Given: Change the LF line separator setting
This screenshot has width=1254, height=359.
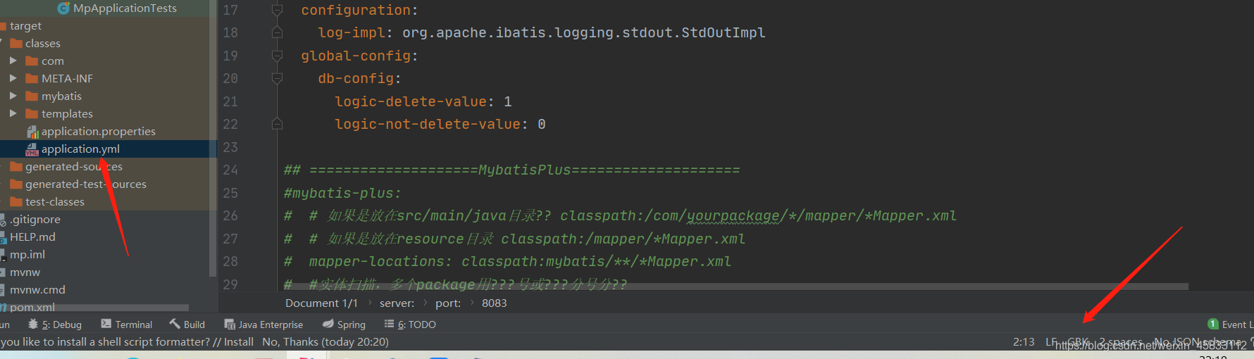Looking at the screenshot, I should click(x=1052, y=342).
